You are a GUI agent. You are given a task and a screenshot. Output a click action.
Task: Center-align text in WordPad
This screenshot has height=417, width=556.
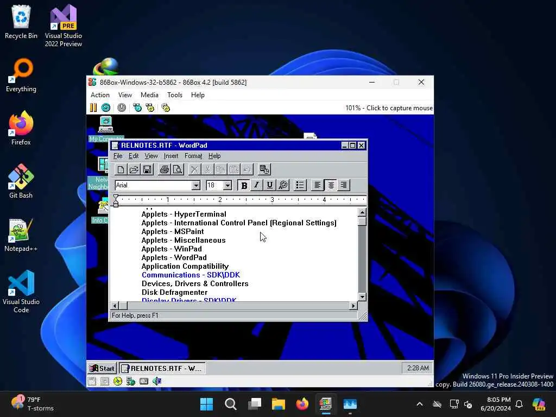[331, 185]
